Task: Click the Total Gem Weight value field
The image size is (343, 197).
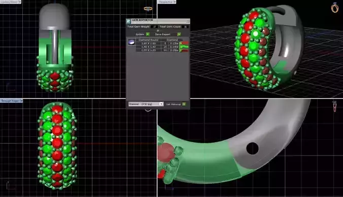Action: pyautogui.click(x=154, y=27)
